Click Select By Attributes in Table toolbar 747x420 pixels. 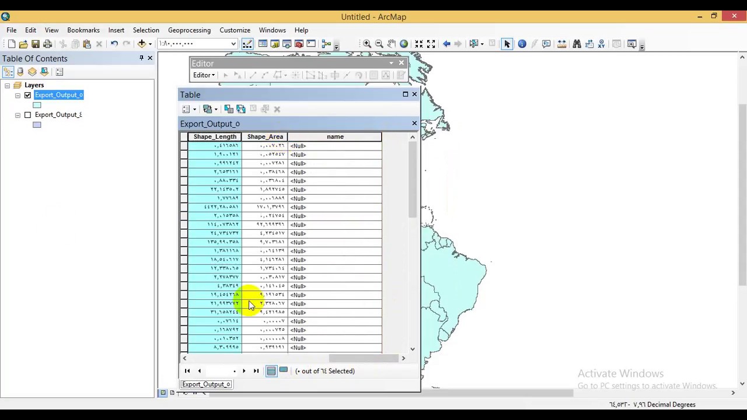click(229, 109)
